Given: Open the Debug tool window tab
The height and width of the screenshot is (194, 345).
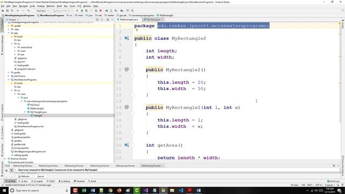Looking at the screenshot, I should 65,181.
